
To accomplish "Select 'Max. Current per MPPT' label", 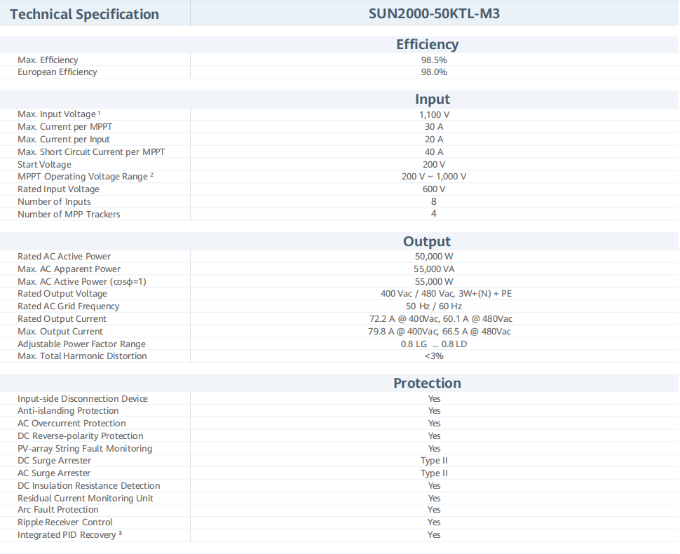I will 64,127.
